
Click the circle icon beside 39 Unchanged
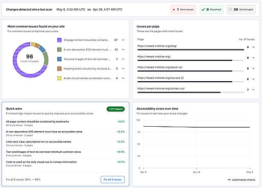[x=230, y=10]
